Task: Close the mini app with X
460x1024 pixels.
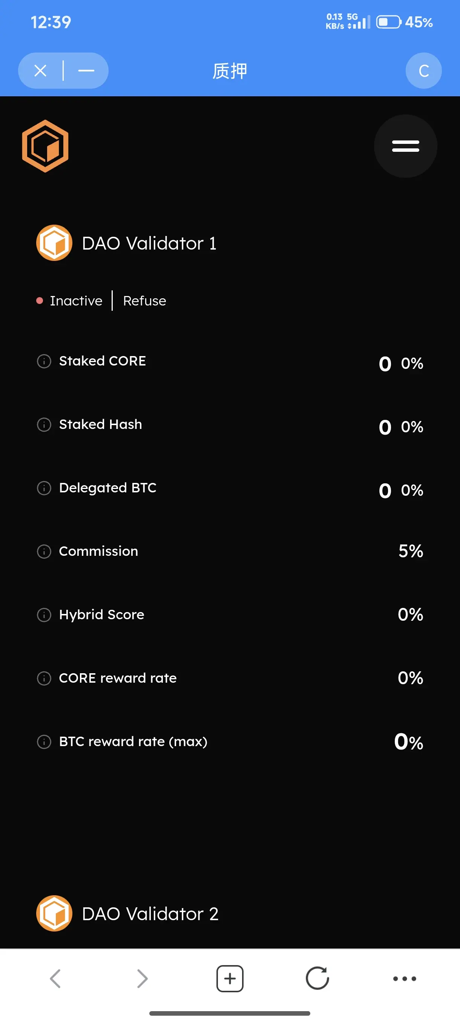Action: pos(40,71)
